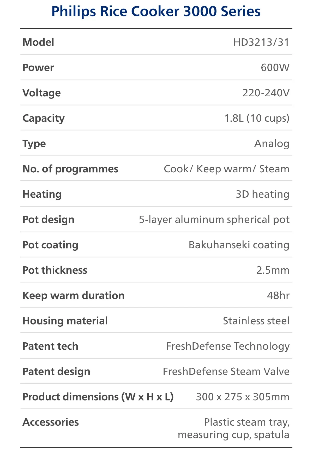Screen dimensions: 313x464
Task: Click the 2.5mm pot thickness value
Action: click(273, 270)
